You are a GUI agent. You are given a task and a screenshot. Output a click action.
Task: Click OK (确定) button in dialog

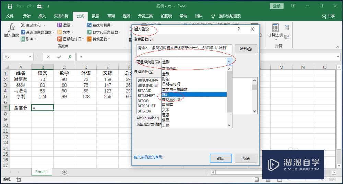coord(221,158)
